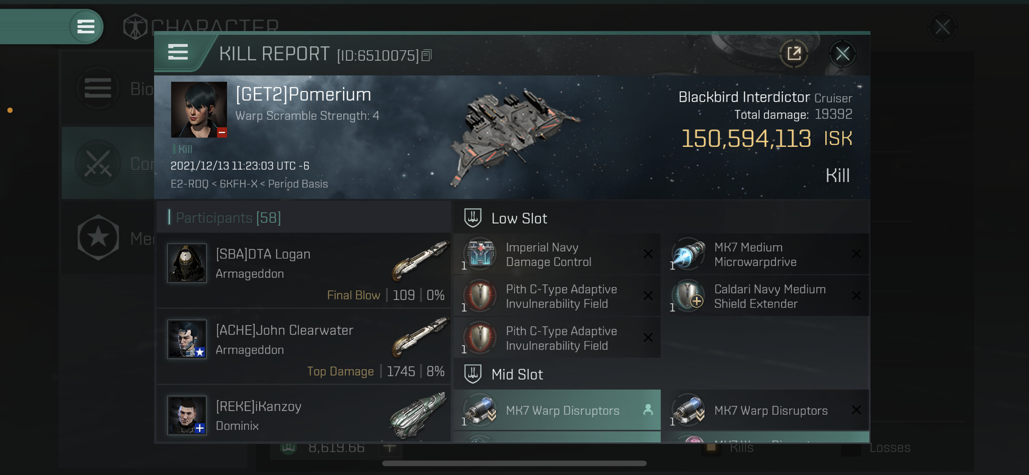Open the Kill Report hamburger menu
The width and height of the screenshot is (1029, 475).
coord(178,52)
